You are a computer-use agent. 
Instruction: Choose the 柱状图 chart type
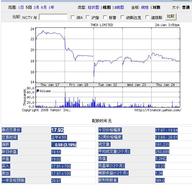coord(93,7)
